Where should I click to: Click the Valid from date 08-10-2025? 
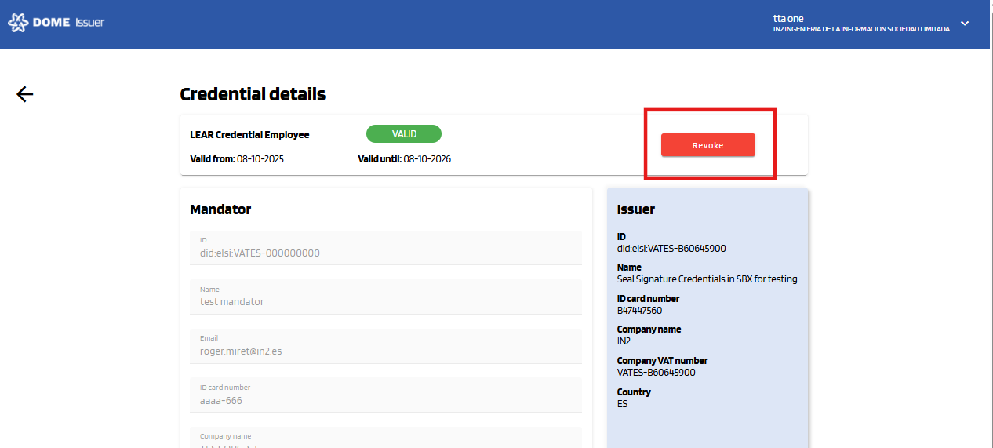tap(260, 159)
